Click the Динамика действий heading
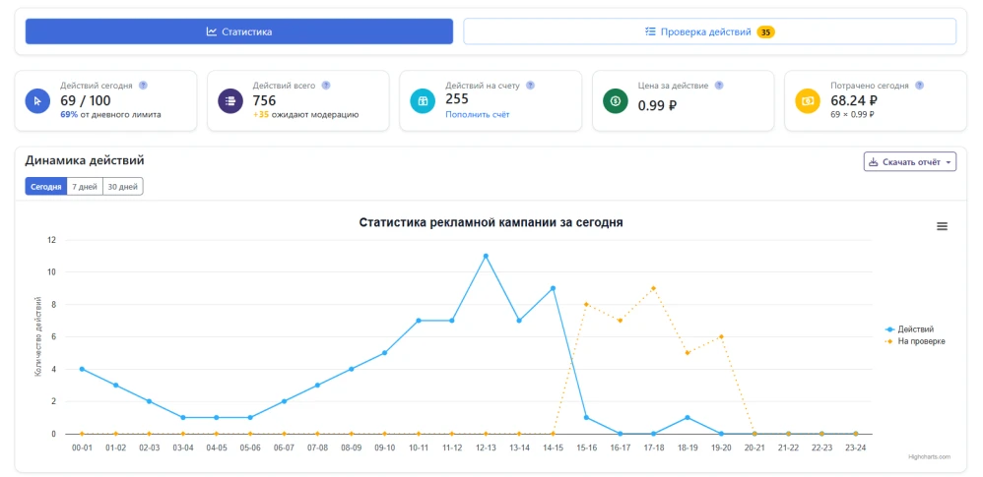The width and height of the screenshot is (983, 477). pos(85,161)
